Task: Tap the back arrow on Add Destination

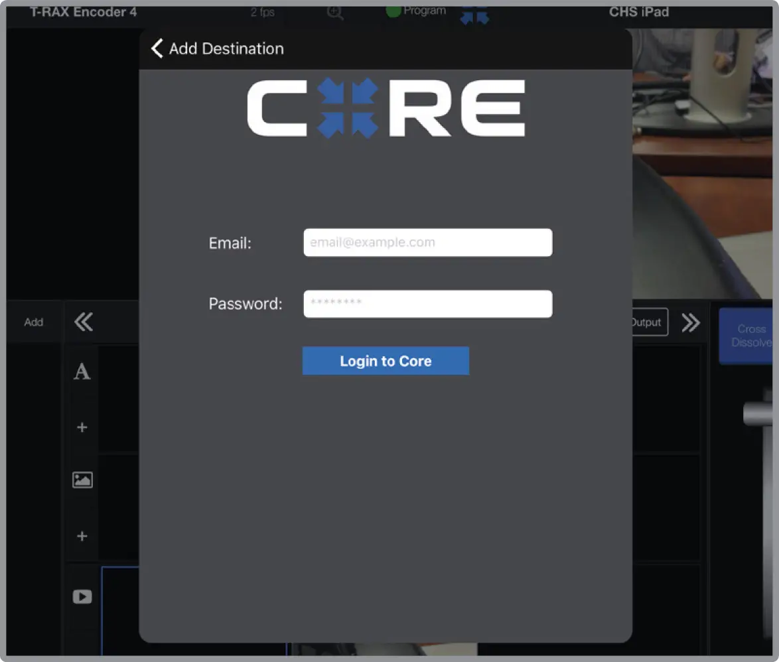Action: (x=157, y=48)
